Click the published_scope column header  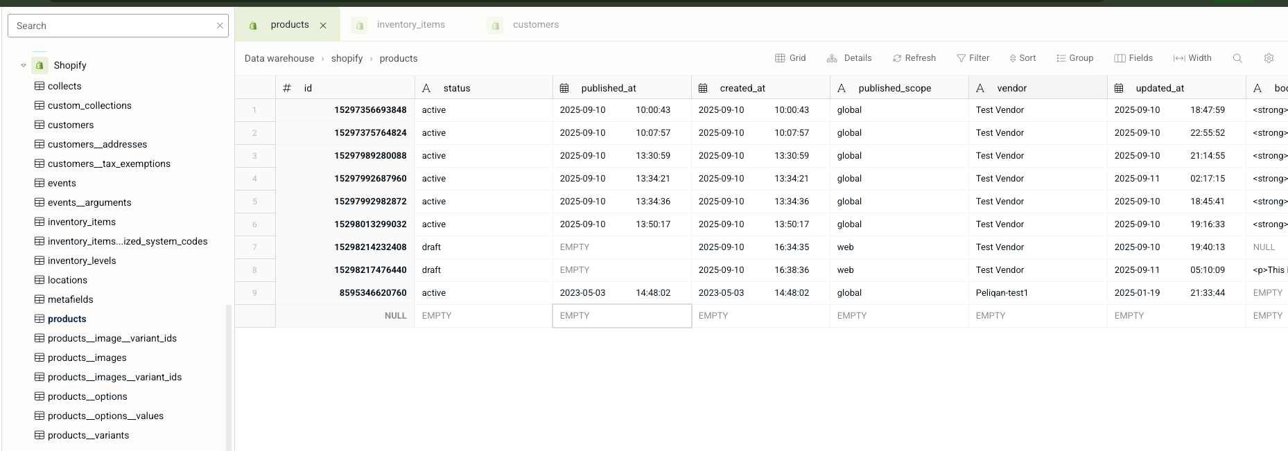(900, 88)
